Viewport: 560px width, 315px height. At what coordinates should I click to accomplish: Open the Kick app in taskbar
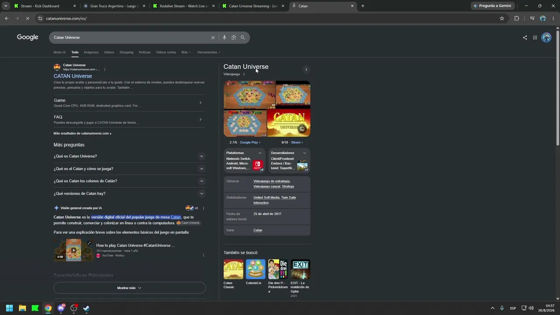(x=35, y=308)
